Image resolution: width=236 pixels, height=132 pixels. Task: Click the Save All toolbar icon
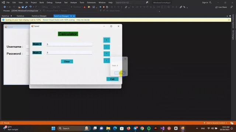point(26,7)
